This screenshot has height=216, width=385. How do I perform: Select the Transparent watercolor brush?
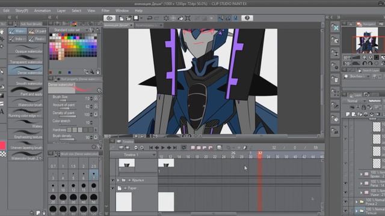[x=25, y=59]
